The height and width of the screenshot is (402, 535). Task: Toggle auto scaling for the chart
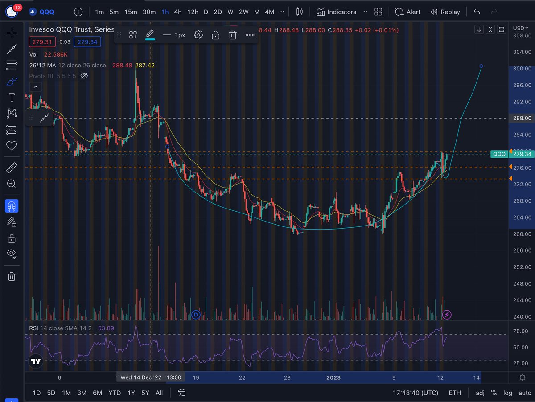click(x=525, y=393)
